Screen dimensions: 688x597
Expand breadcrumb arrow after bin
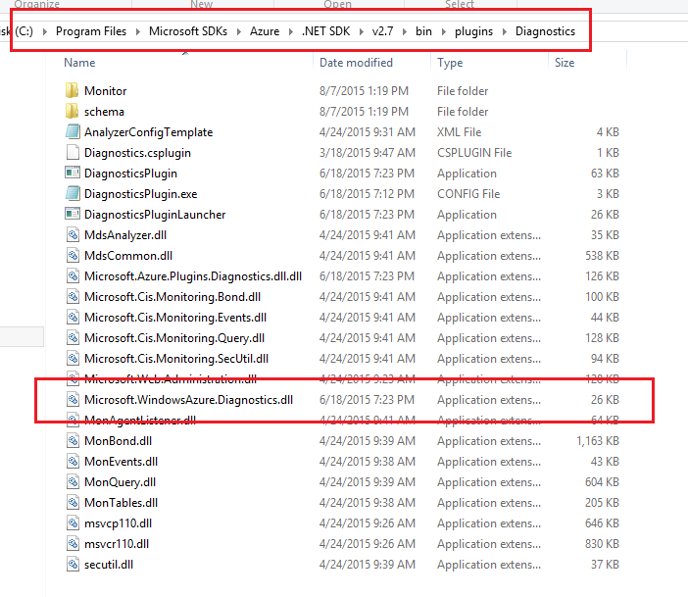click(444, 31)
